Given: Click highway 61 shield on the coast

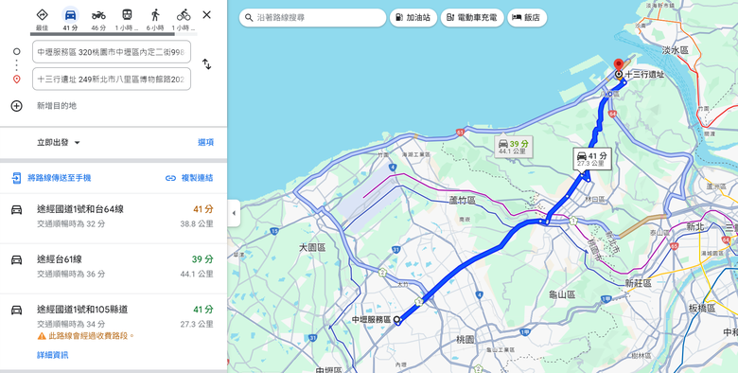Looking at the screenshot, I should point(460,133).
